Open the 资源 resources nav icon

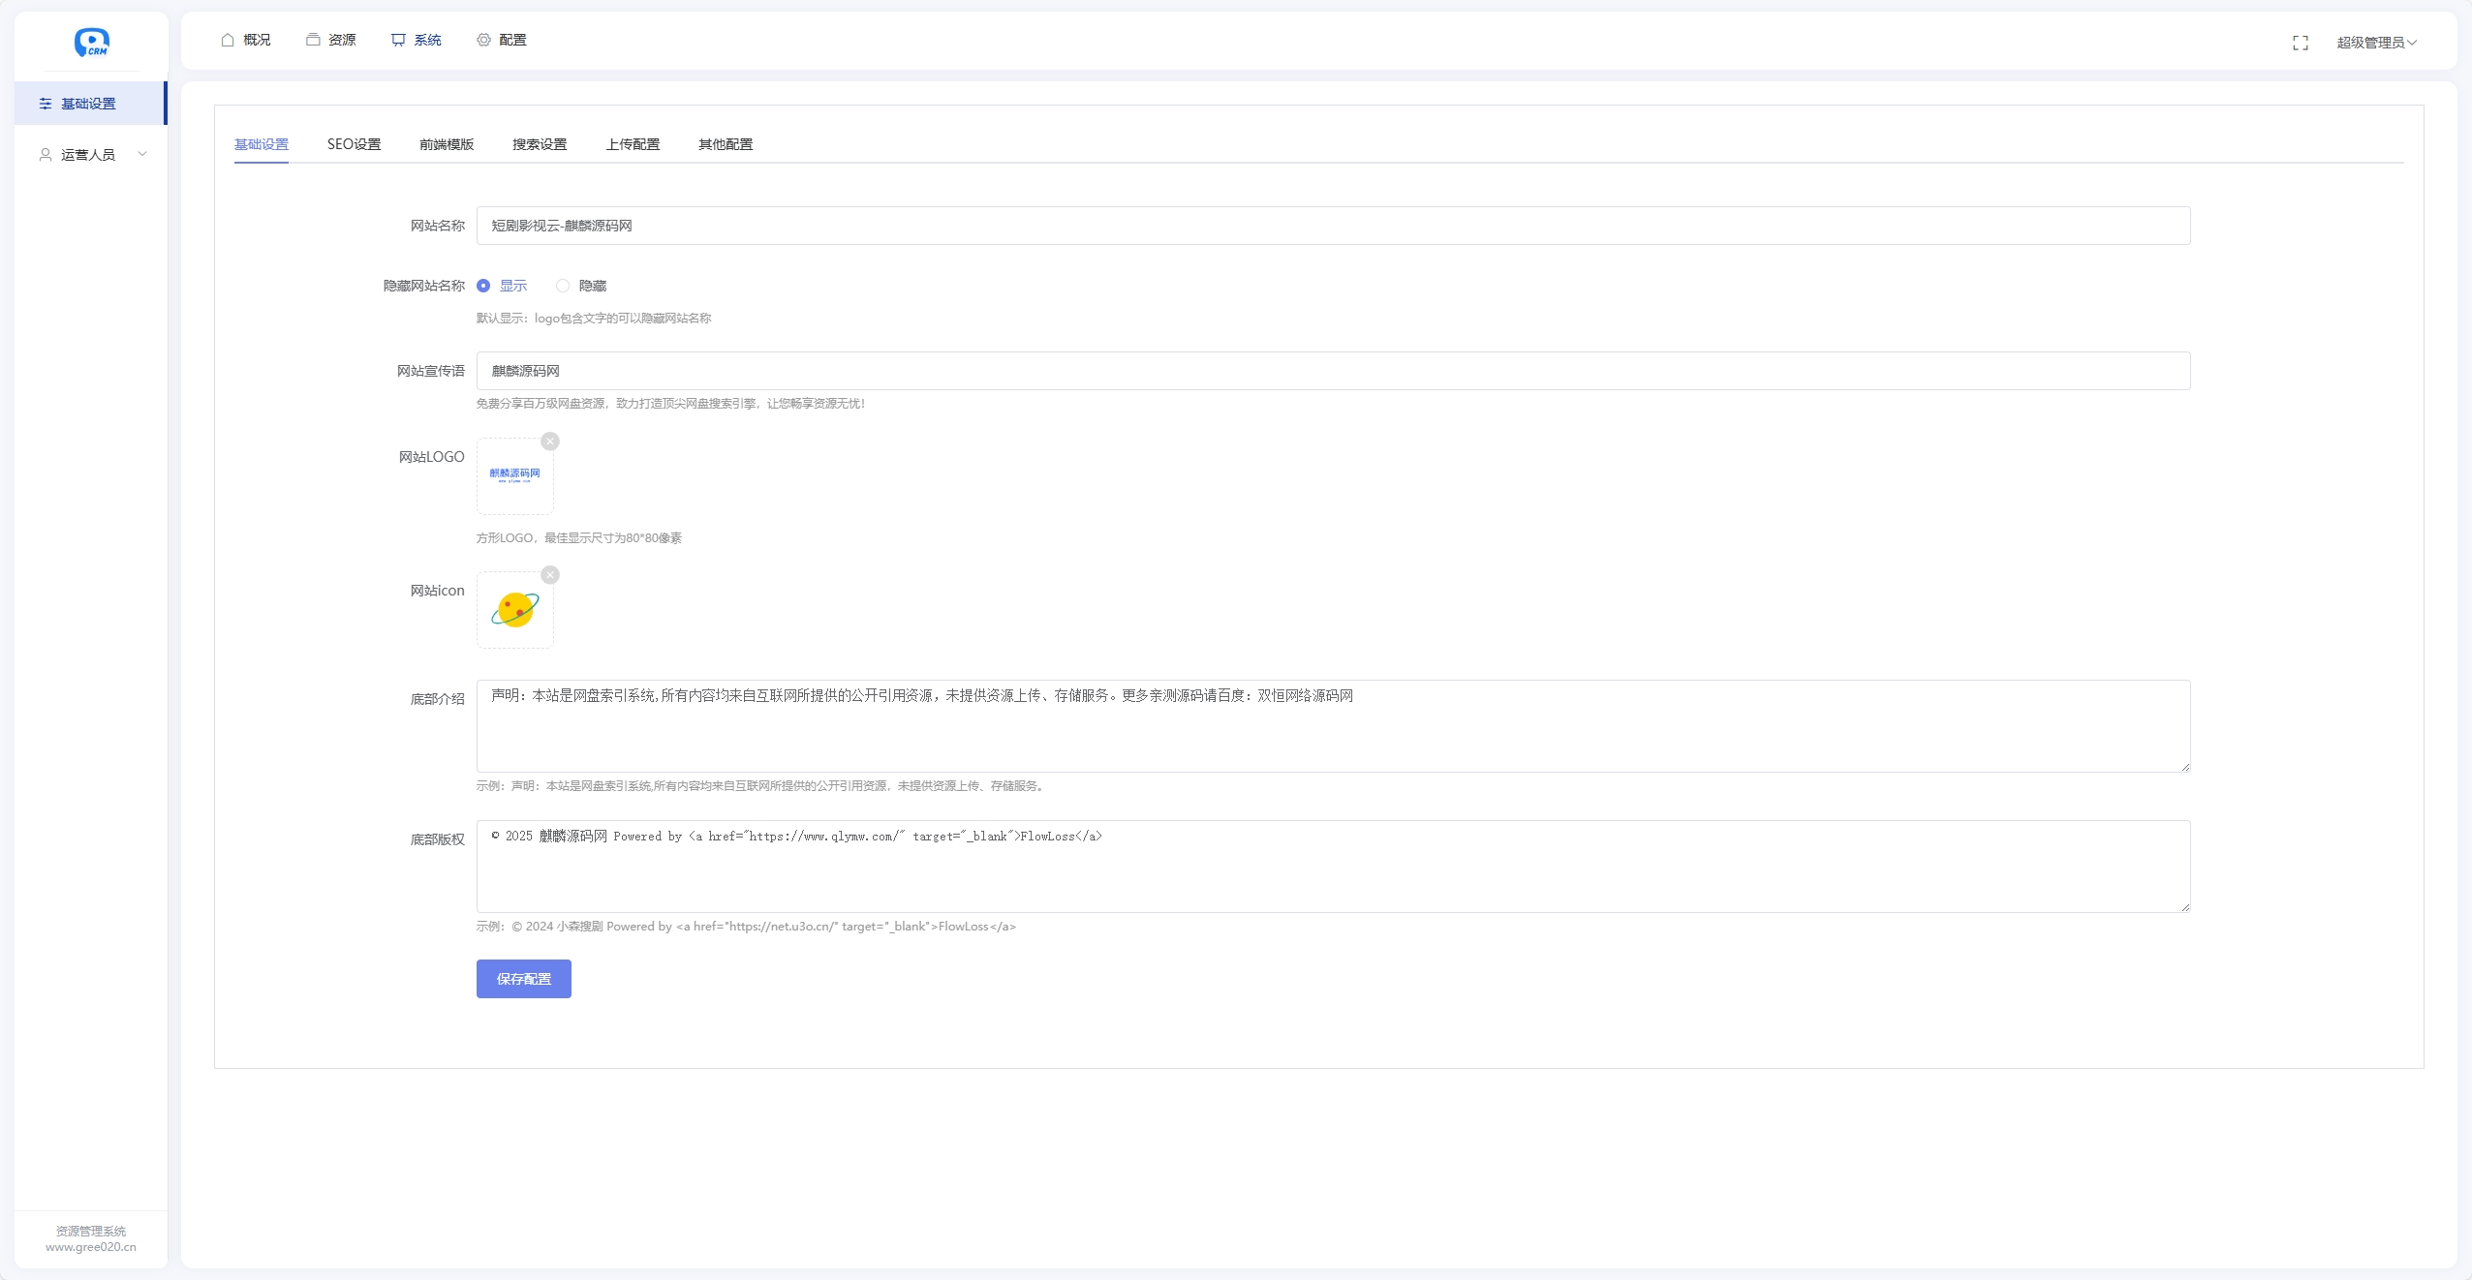point(313,40)
